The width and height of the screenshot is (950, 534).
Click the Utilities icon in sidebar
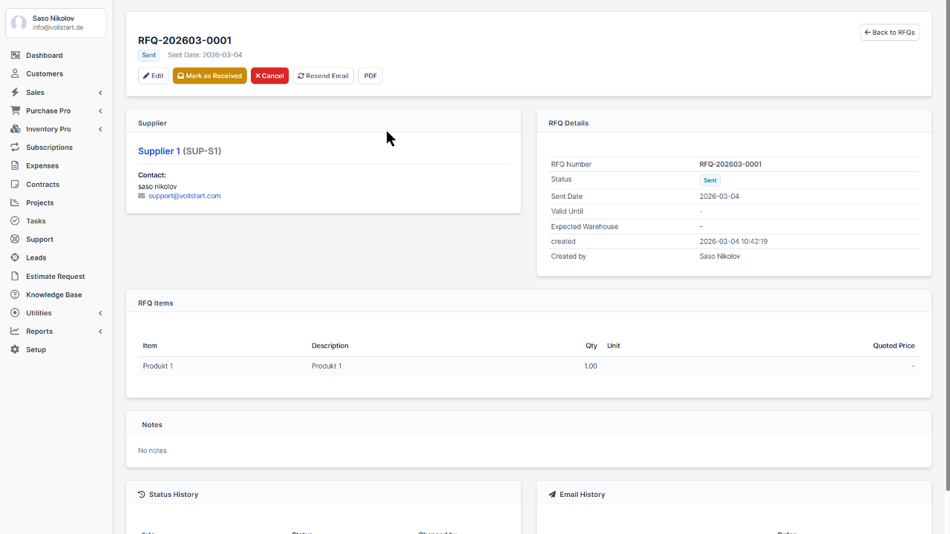click(15, 313)
